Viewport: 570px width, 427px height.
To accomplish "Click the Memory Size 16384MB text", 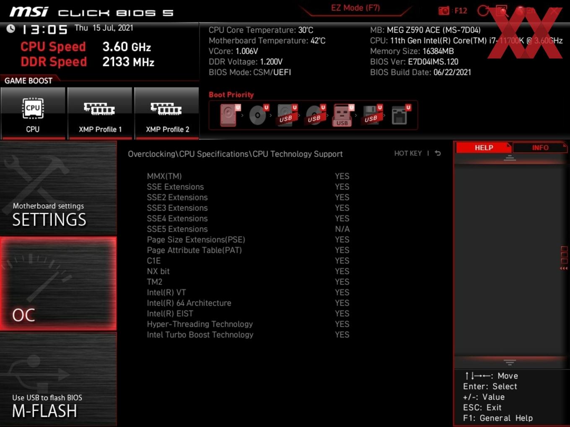I will [412, 51].
